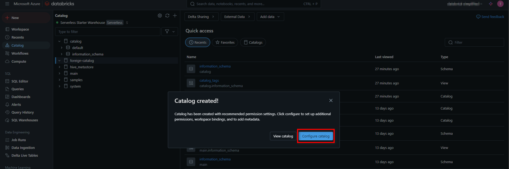Click the plus icon to add catalog
Screen dimensions: 509x169
[175, 16]
